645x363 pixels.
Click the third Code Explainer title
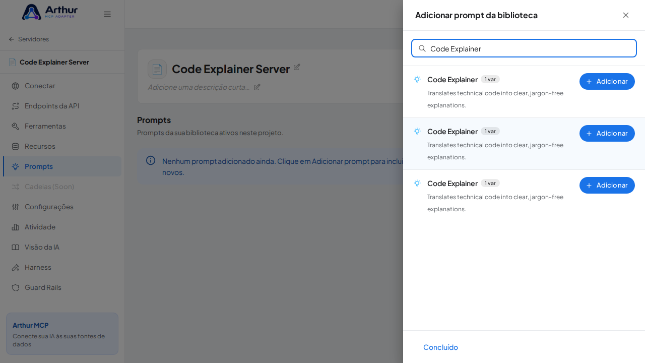coord(453,183)
